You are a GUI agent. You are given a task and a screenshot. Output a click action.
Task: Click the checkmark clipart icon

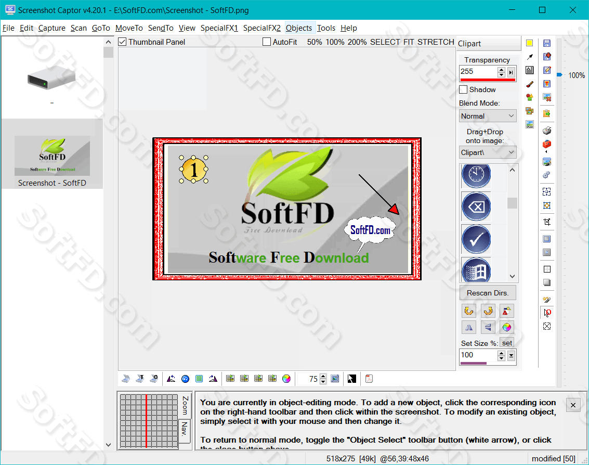coord(476,239)
